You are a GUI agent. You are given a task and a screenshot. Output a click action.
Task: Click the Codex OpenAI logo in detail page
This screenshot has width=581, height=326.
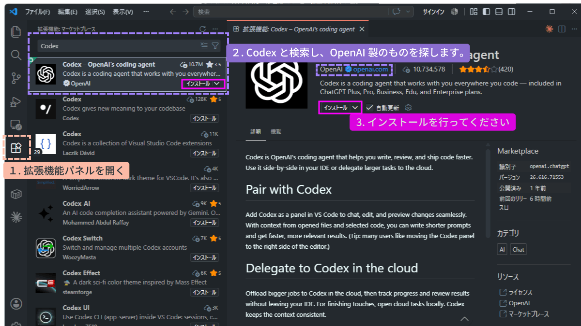(276, 77)
